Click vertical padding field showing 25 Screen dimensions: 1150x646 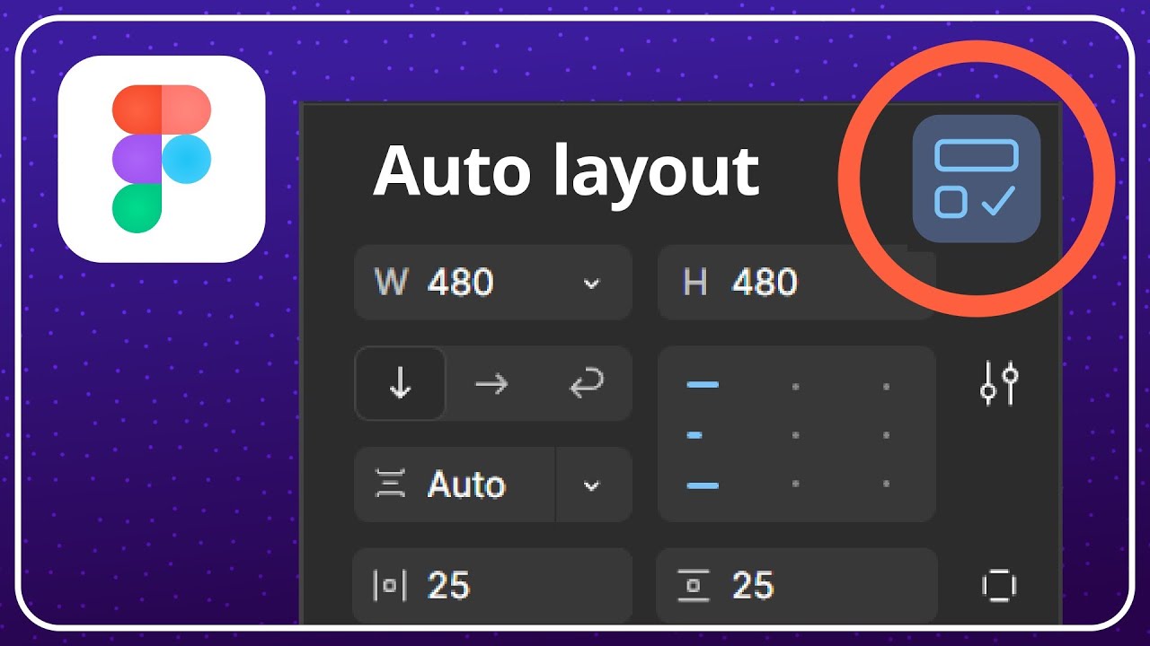(797, 586)
